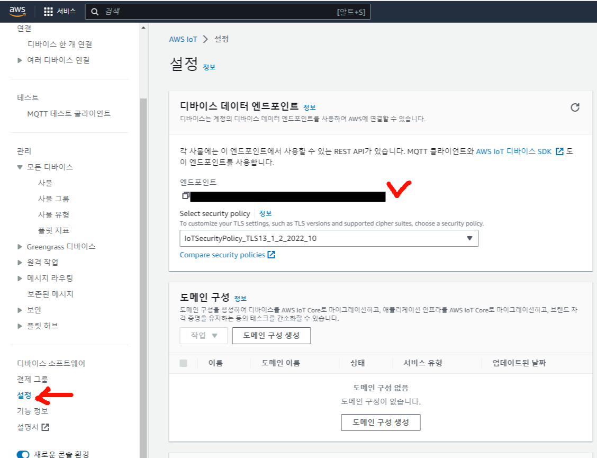Open MQTT 테스트 클라이언트
This screenshot has height=458, width=597.
[x=69, y=113]
